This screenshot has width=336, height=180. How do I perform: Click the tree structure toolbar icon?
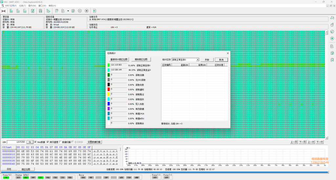point(49,11)
